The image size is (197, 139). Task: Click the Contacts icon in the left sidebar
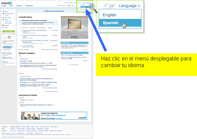point(3,26)
